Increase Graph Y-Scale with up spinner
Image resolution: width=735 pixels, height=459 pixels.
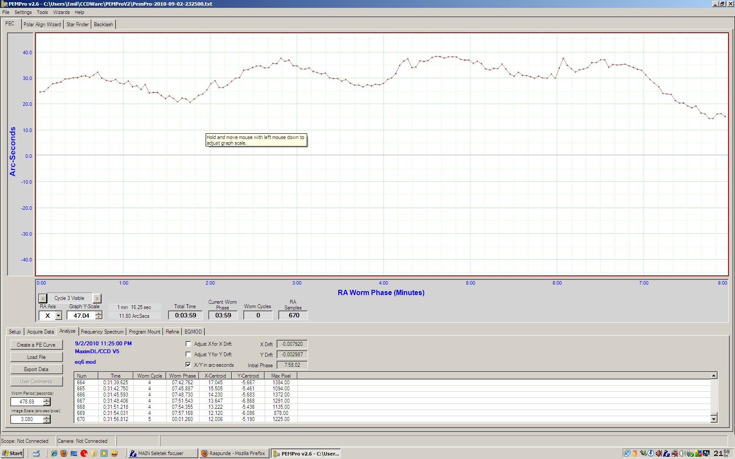(99, 313)
